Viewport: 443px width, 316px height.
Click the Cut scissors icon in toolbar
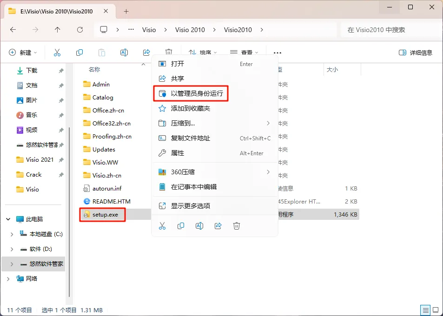coord(57,53)
